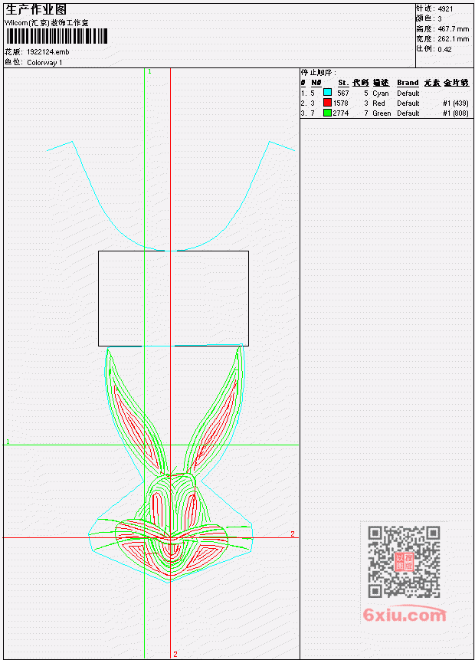Select the barcode under the studio name
475x660 pixels.
click(57, 36)
